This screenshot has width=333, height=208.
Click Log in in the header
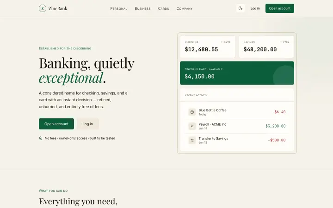coord(255,8)
